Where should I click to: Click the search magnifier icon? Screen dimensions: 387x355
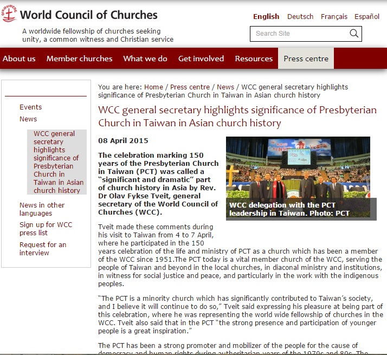point(354,34)
